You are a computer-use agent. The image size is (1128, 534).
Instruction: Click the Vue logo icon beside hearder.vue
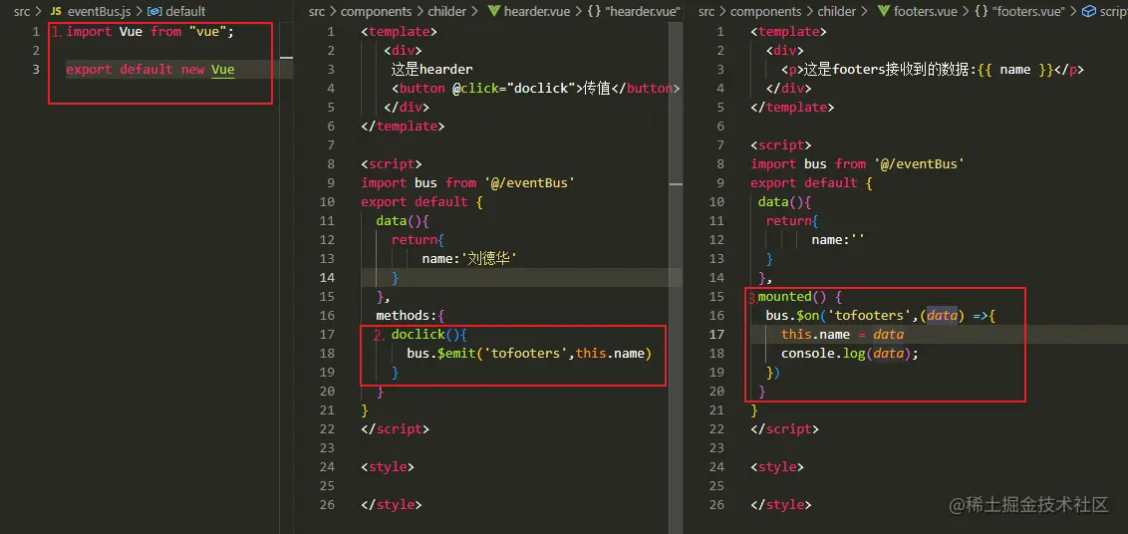pyautogui.click(x=493, y=12)
